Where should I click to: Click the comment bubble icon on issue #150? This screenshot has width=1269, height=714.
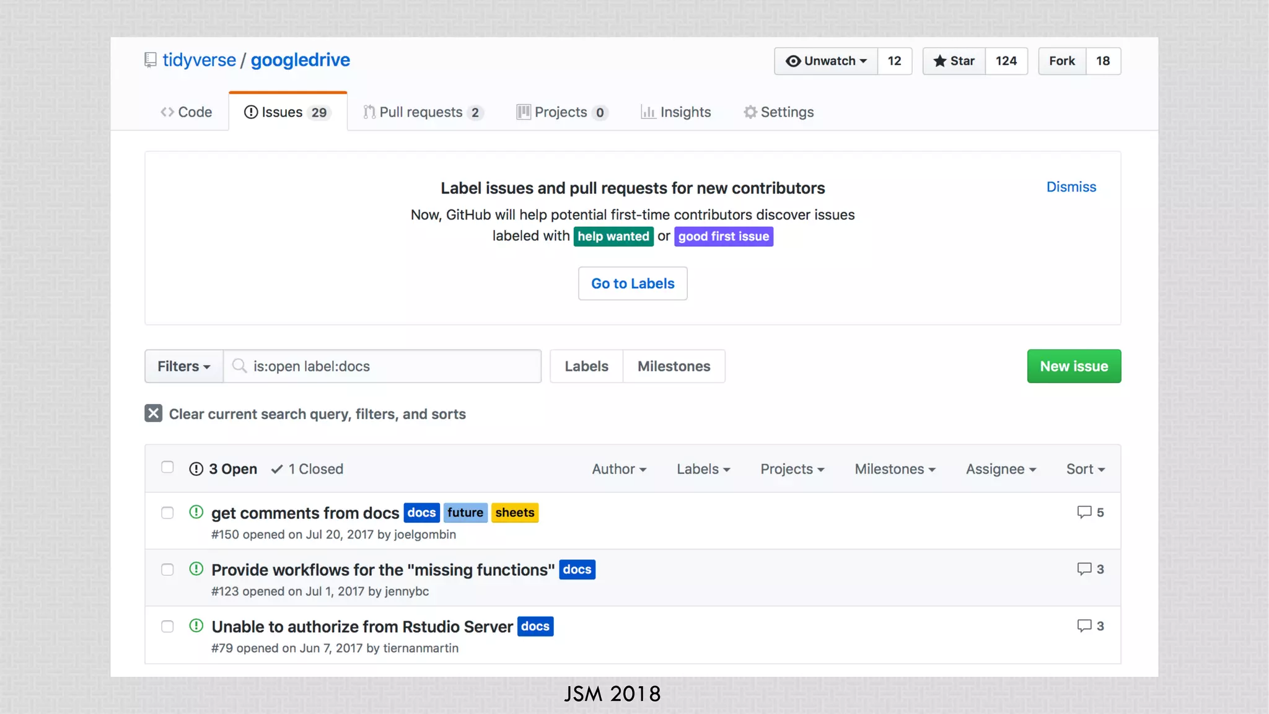(1084, 513)
